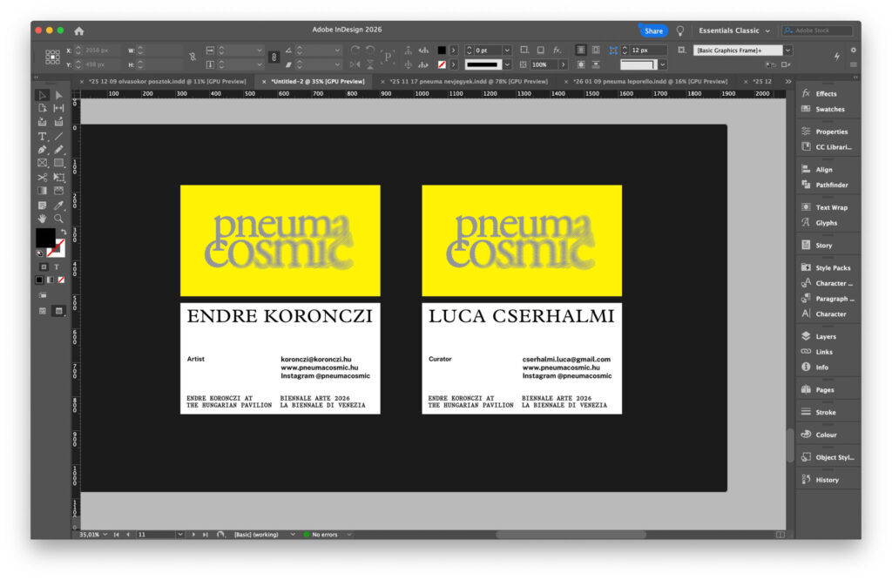Click the Home icon in title bar
Image resolution: width=892 pixels, height=580 pixels.
click(x=79, y=30)
